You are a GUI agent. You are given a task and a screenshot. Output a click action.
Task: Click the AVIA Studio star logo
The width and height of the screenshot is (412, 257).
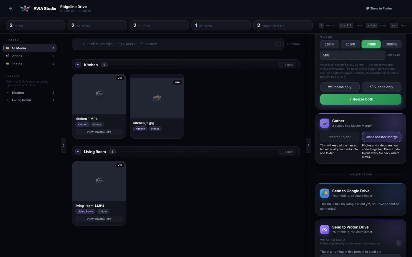[25, 9]
